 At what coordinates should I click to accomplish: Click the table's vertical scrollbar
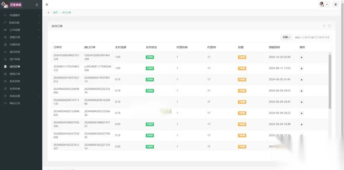(330, 81)
